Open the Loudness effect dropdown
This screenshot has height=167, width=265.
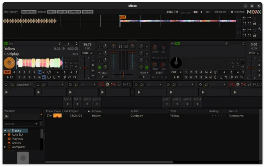(x=24, y=84)
